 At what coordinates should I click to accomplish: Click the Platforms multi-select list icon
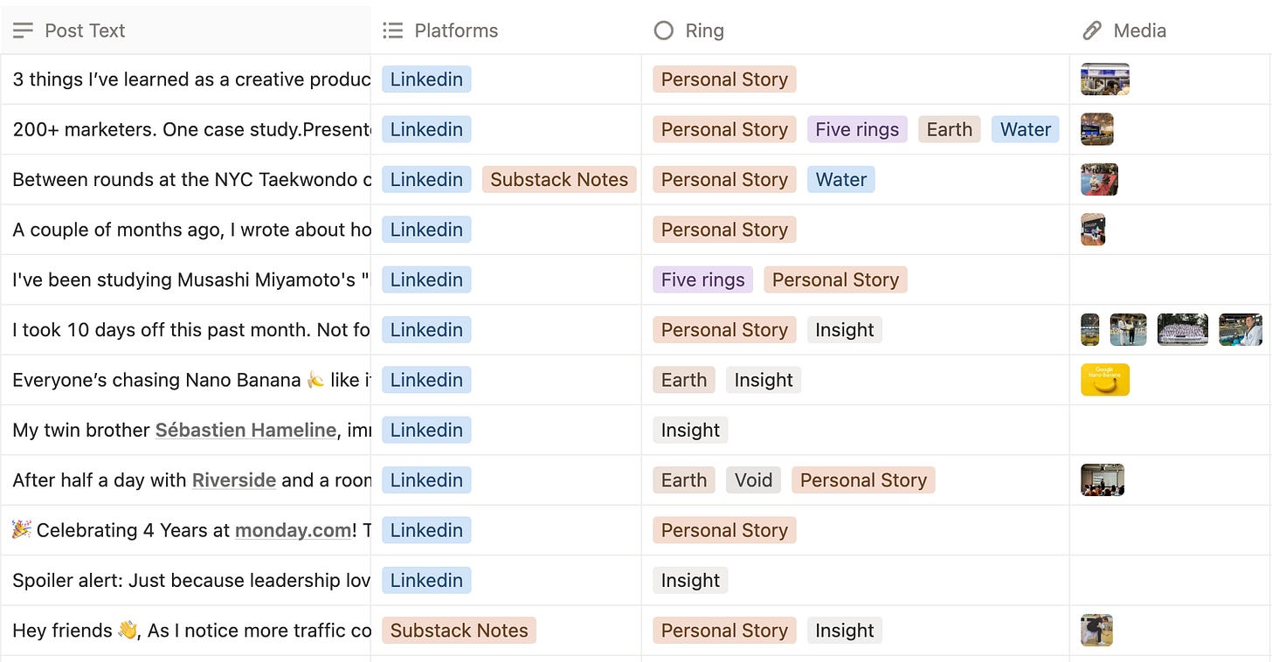pyautogui.click(x=393, y=31)
